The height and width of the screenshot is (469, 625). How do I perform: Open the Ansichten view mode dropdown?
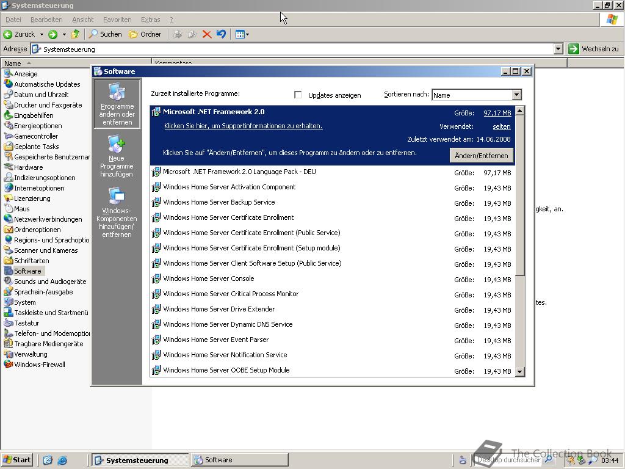pos(242,34)
